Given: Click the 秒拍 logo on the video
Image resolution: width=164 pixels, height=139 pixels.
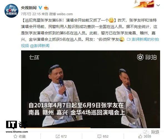Looking at the screenshot, I should [147, 57].
